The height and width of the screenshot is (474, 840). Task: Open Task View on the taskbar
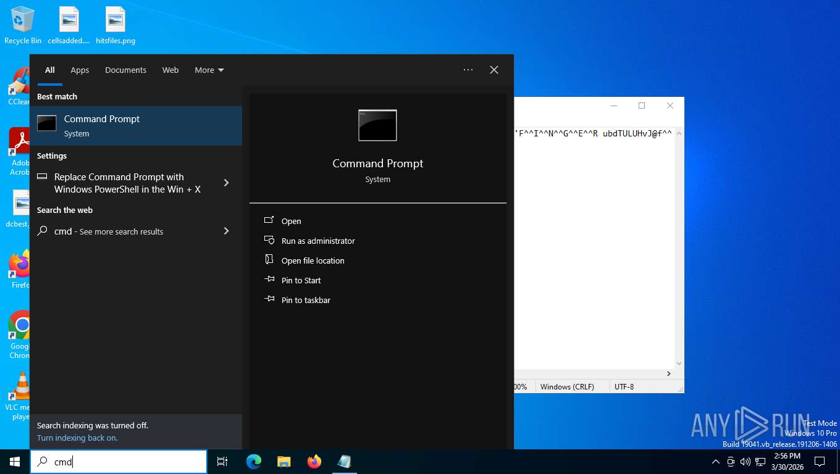(222, 462)
